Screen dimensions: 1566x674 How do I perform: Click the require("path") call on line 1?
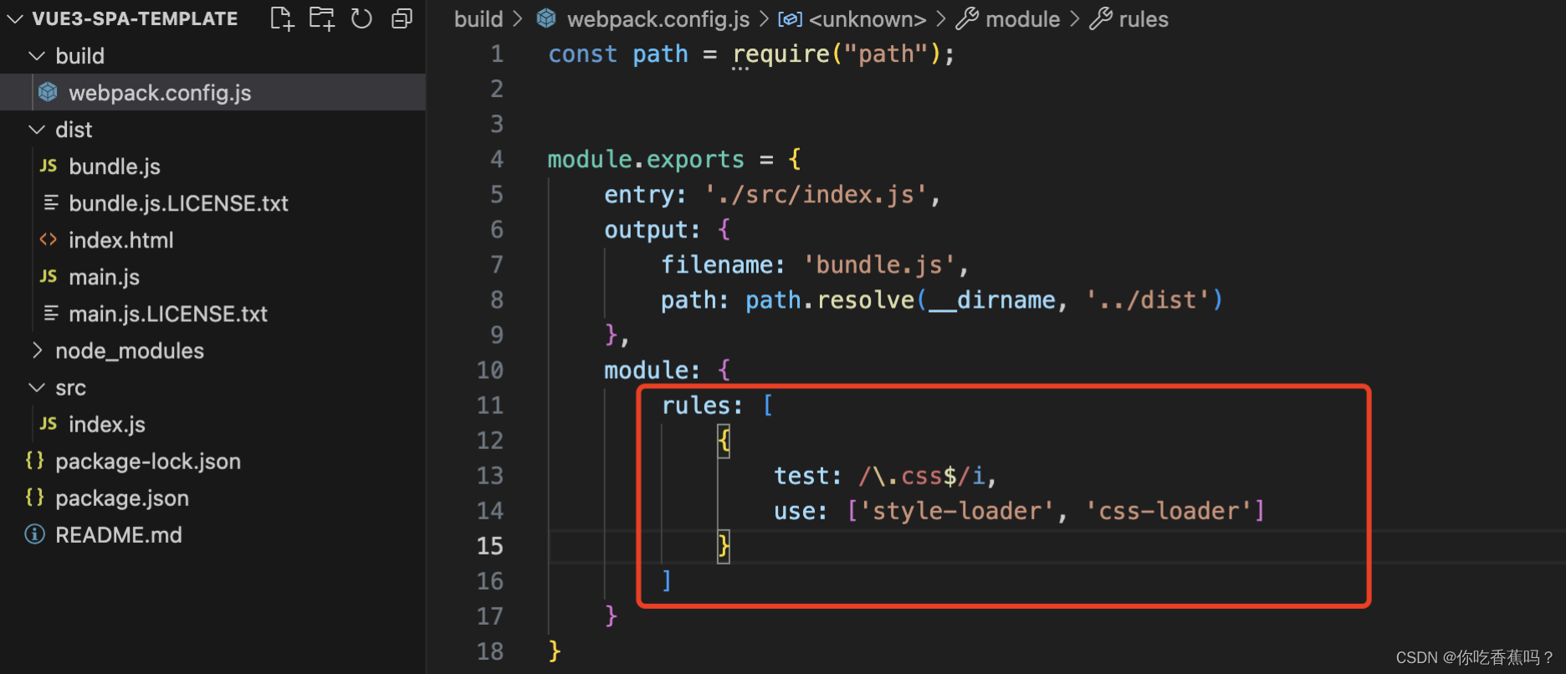[x=837, y=54]
